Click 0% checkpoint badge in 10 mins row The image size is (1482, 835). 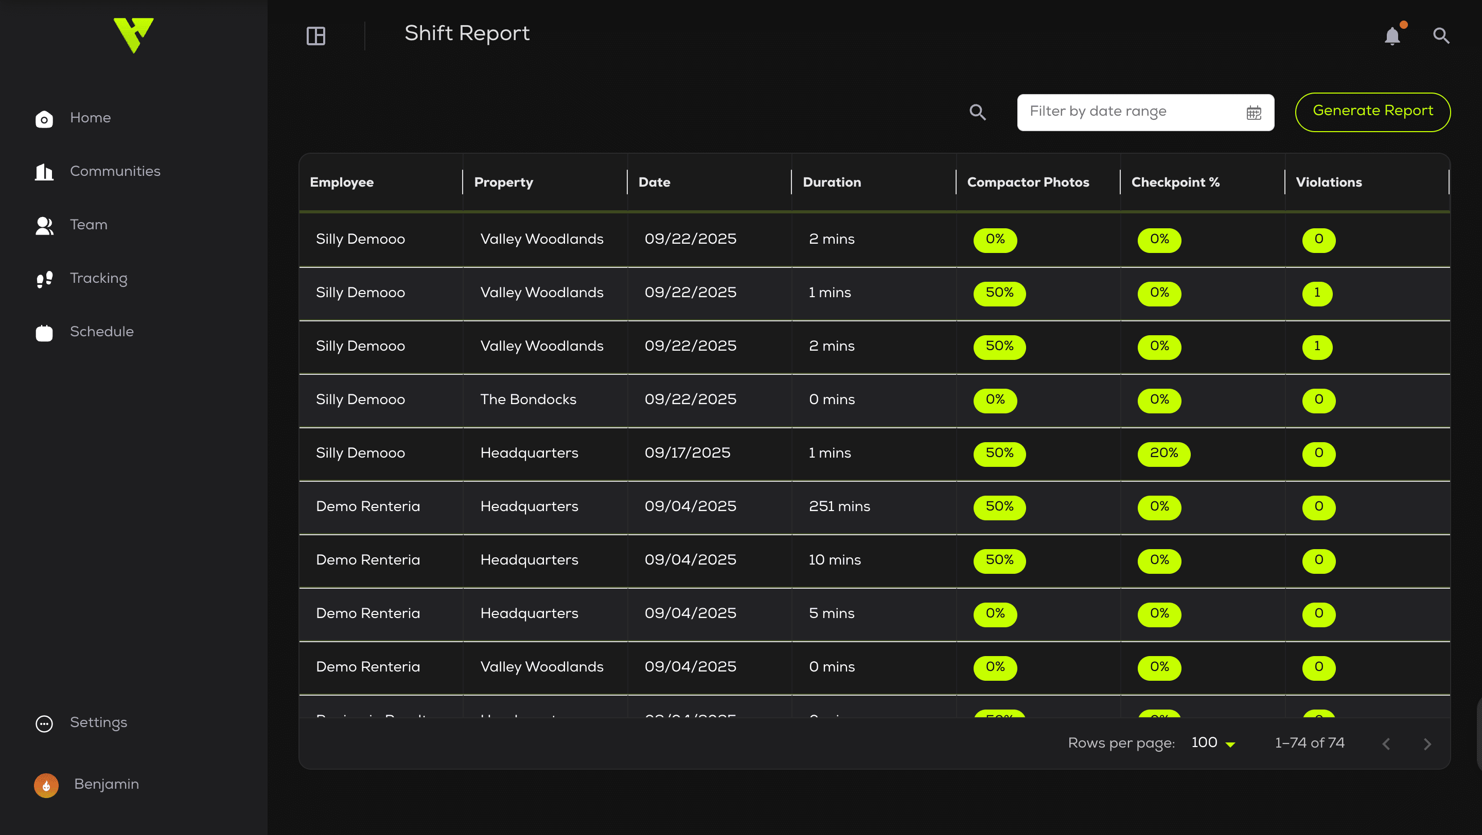1159,560
